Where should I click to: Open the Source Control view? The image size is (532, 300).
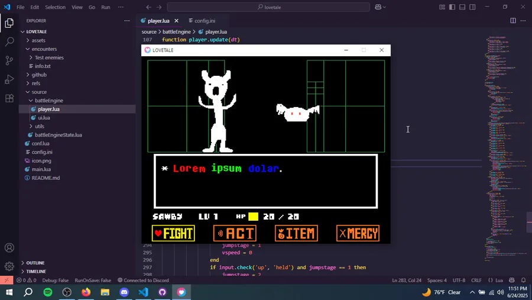click(x=9, y=60)
